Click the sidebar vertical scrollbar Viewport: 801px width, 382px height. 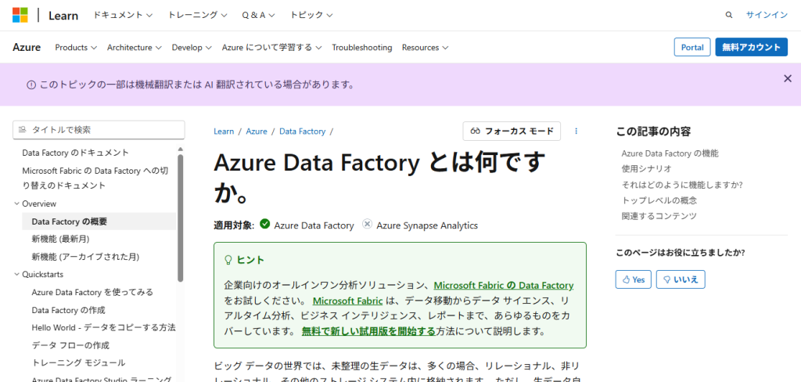(181, 218)
